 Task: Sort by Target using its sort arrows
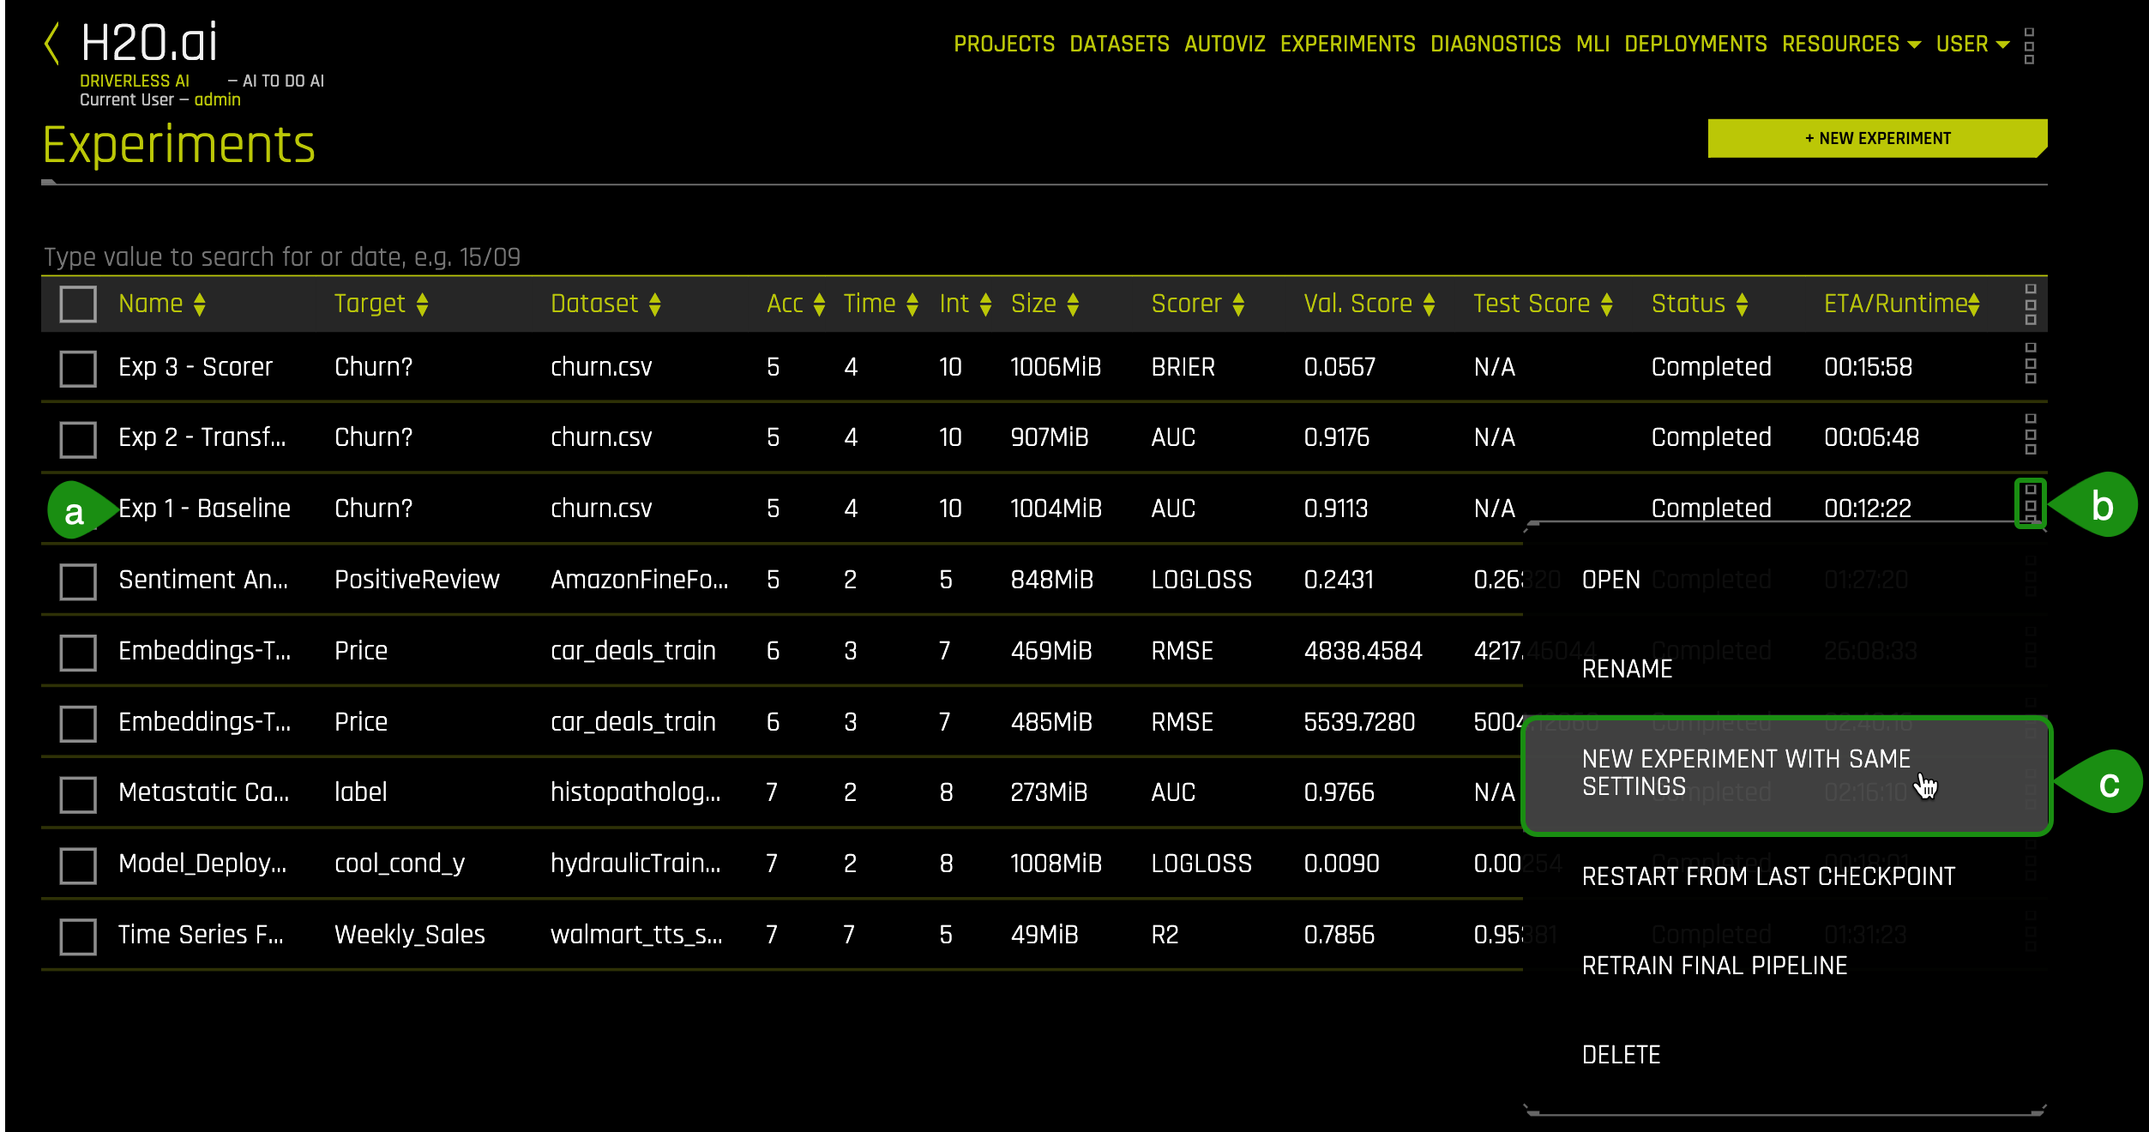coord(422,304)
